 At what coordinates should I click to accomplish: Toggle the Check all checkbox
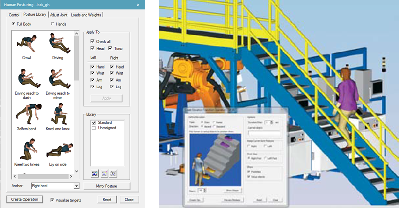tap(92, 42)
